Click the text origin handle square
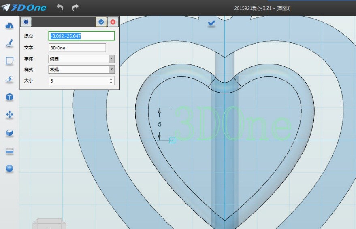This screenshot has width=356, height=229. click(x=172, y=140)
